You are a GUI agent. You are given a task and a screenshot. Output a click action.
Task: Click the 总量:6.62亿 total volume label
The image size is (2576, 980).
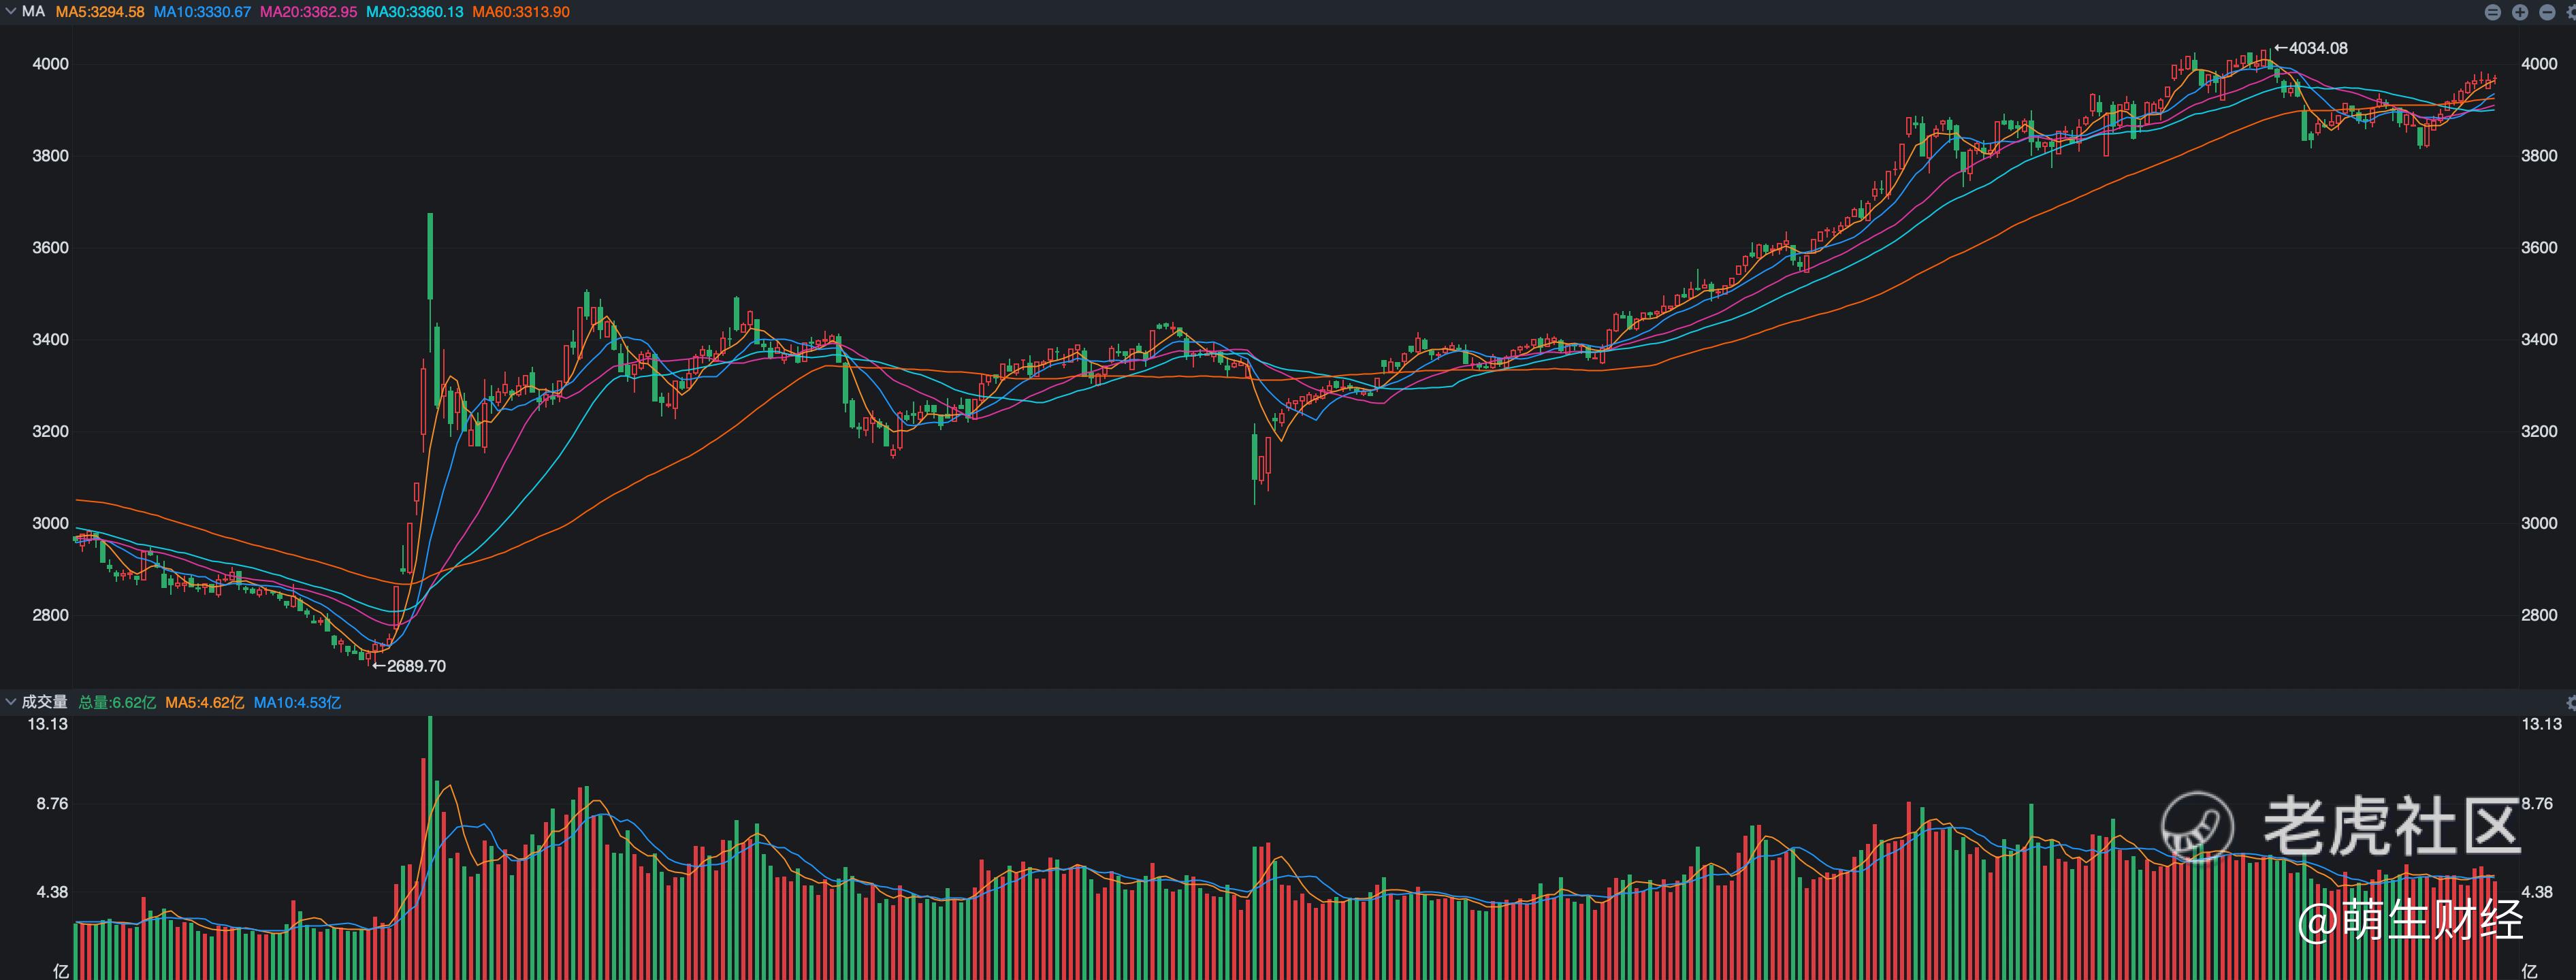click(x=117, y=703)
